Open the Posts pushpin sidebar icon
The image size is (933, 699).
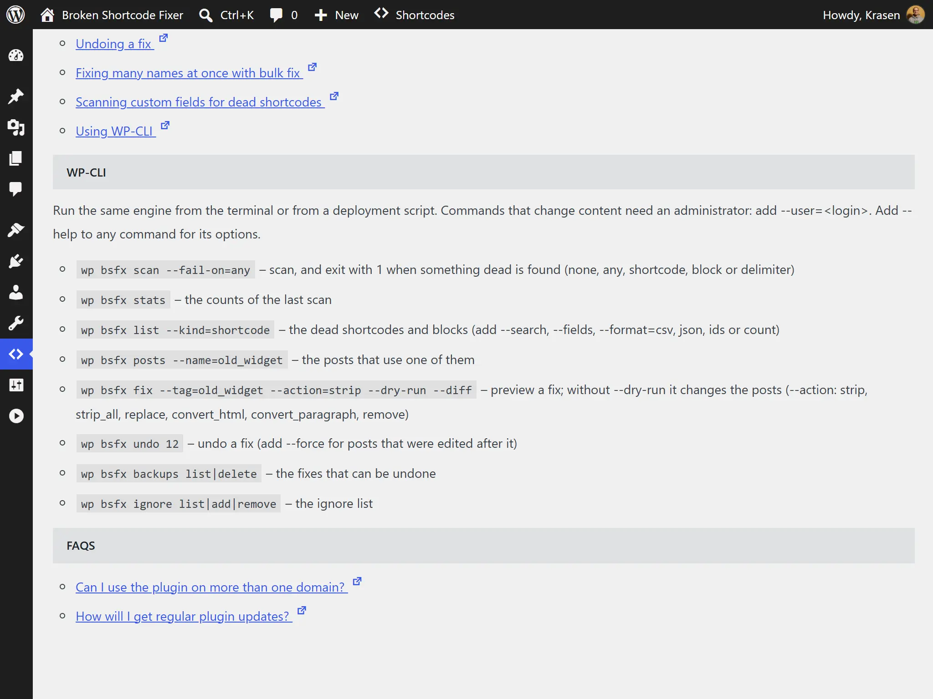click(16, 96)
